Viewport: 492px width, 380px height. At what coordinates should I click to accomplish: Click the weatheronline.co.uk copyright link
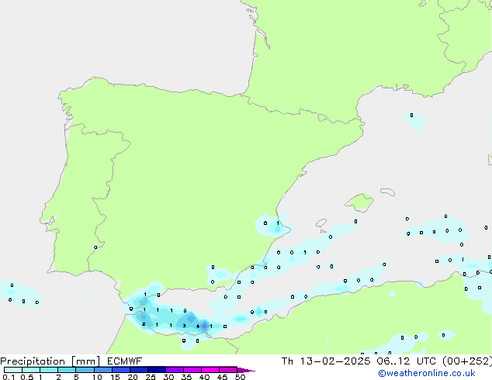(x=426, y=373)
